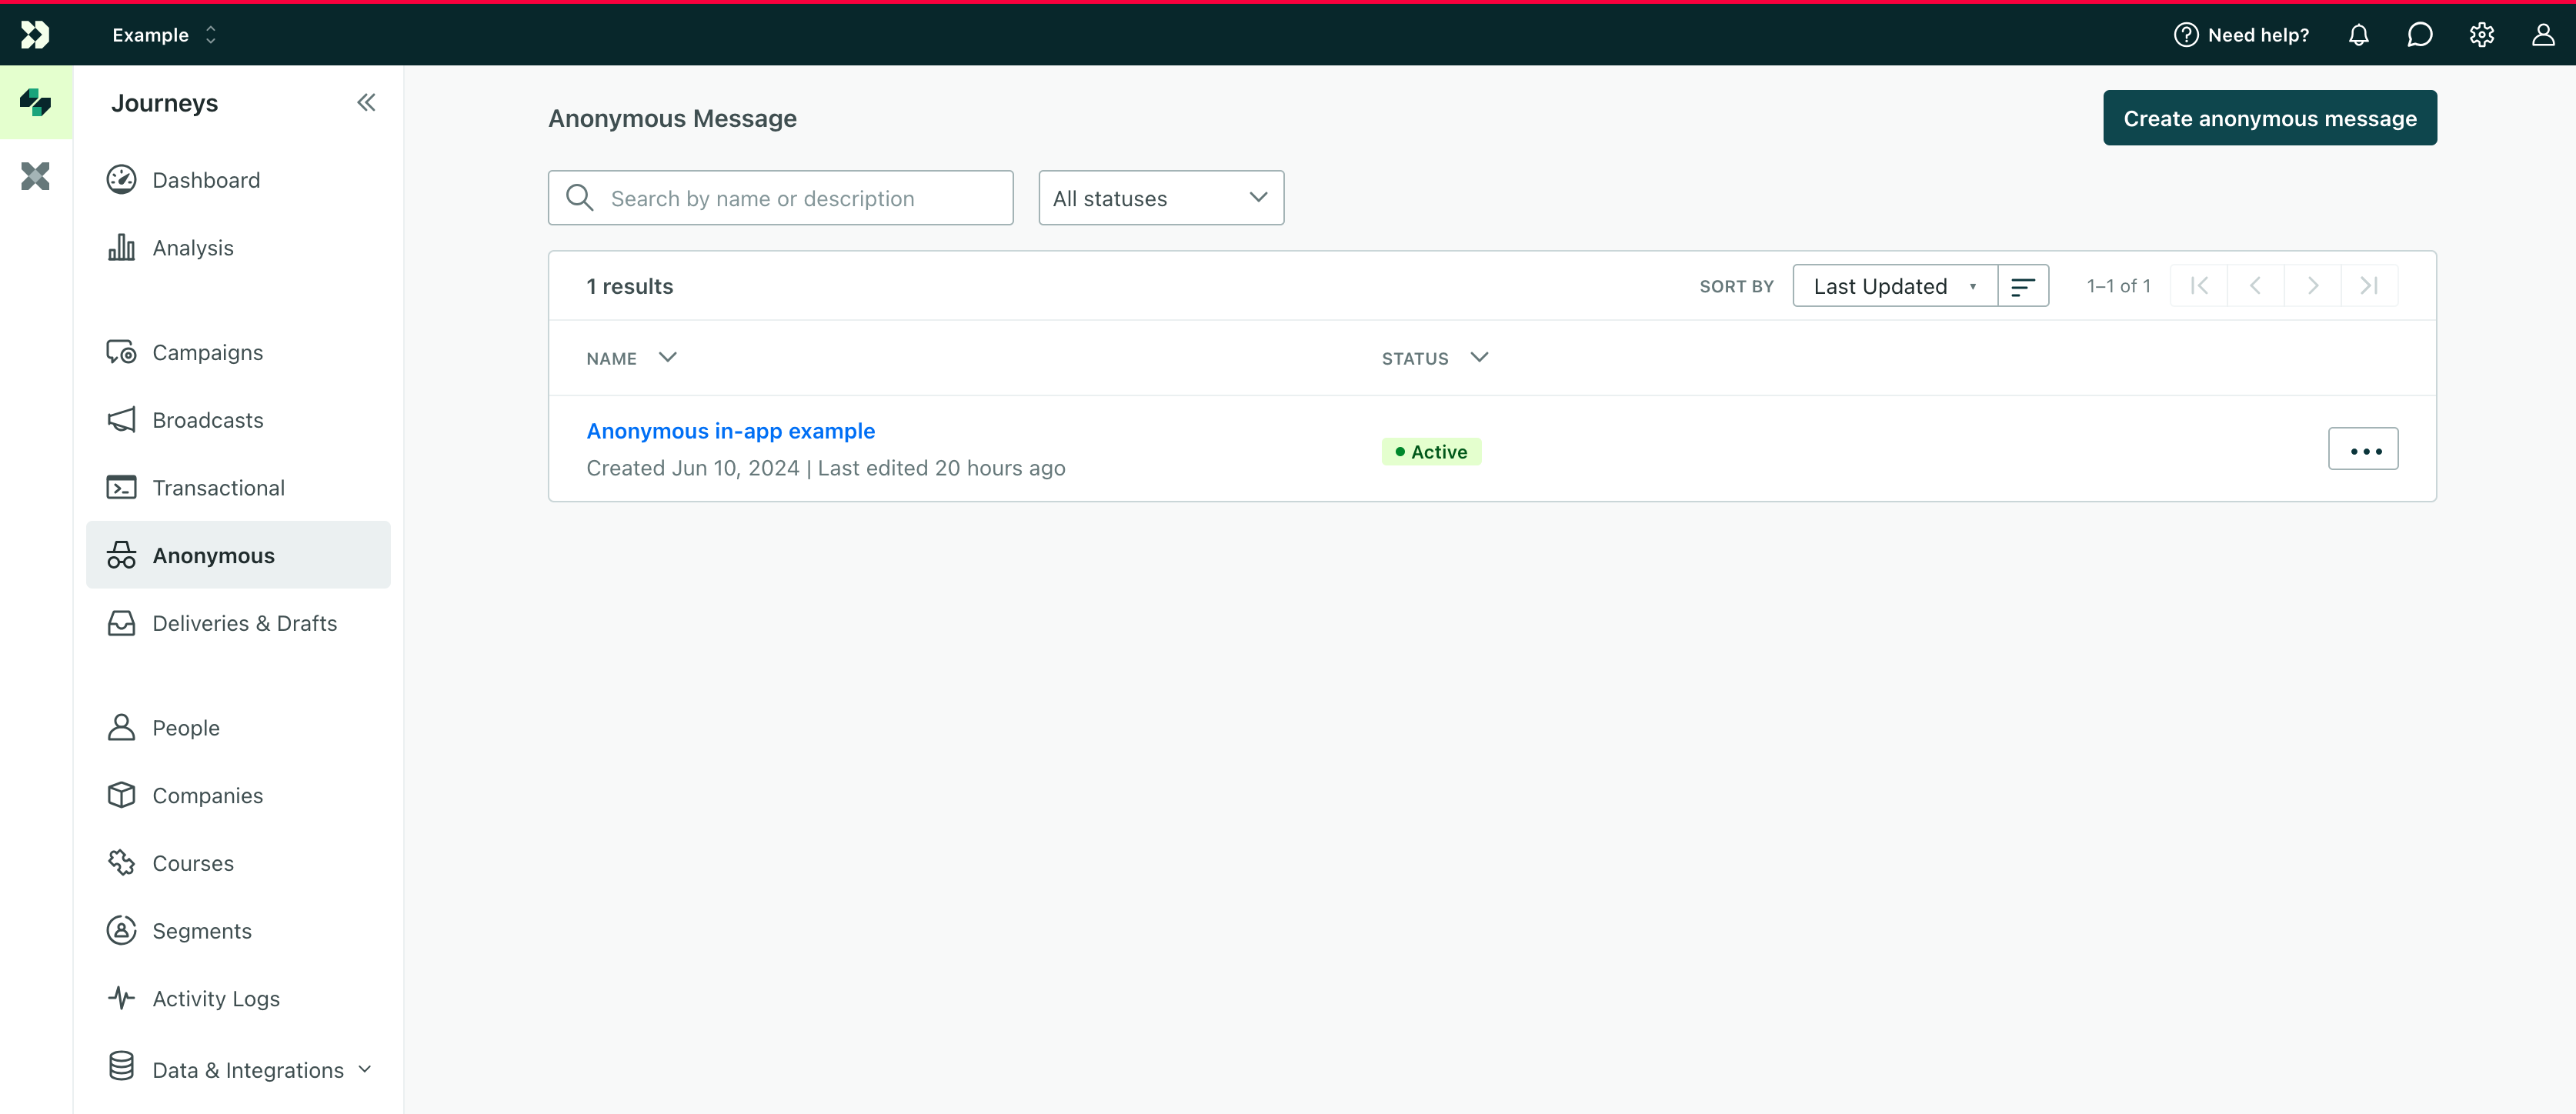Click the Anonymous incognito icon
The height and width of the screenshot is (1114, 2576).
(122, 555)
